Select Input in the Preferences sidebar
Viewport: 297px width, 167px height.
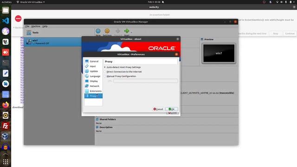(93, 66)
